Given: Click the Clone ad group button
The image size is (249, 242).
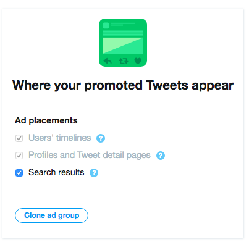Looking at the screenshot, I should pyautogui.click(x=51, y=215).
